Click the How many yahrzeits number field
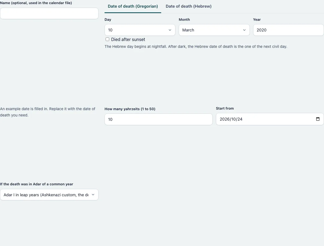Viewport: 324px width, 246px height. [x=158, y=119]
